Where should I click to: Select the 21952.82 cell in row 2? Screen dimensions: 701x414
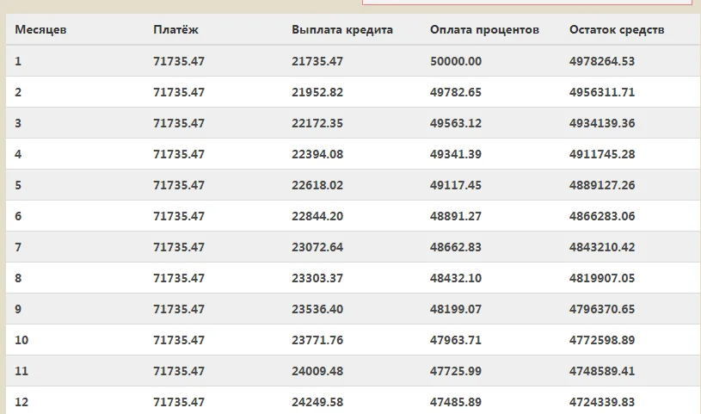[317, 92]
